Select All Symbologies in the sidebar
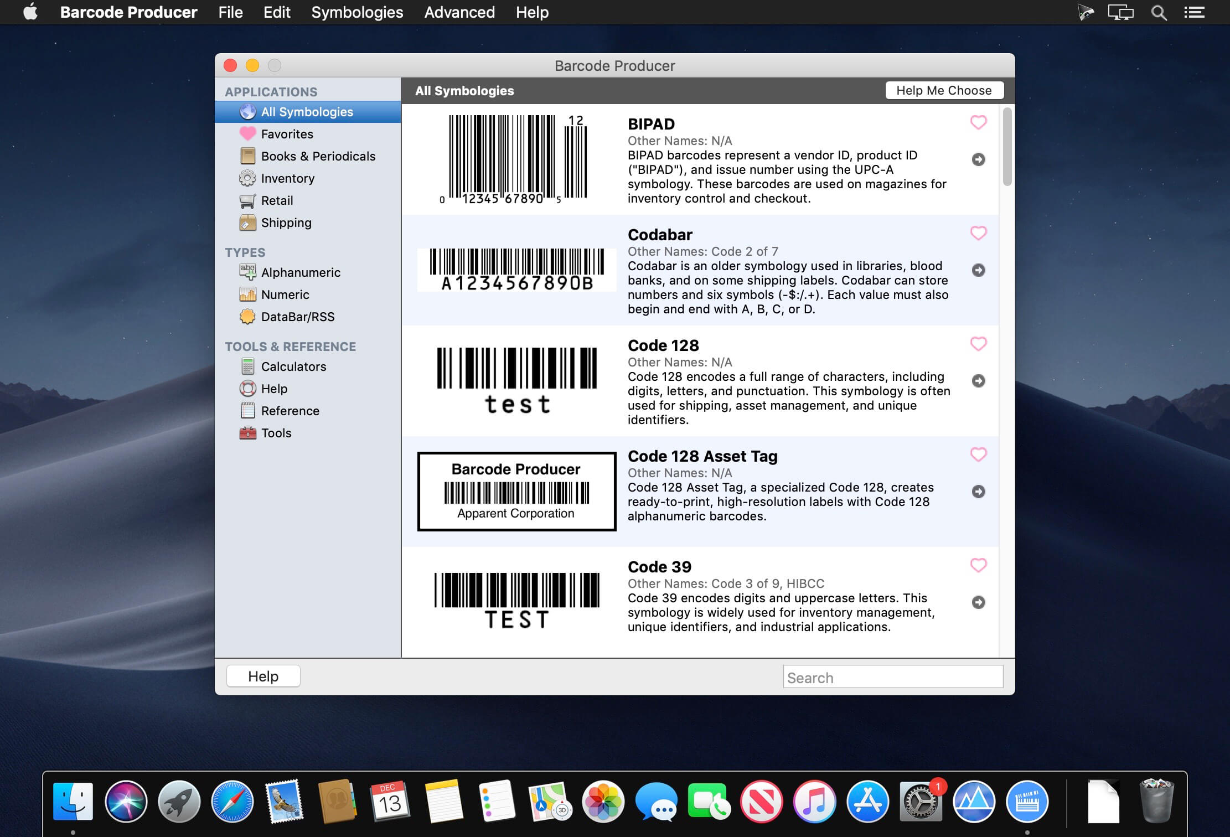1230x837 pixels. click(308, 112)
